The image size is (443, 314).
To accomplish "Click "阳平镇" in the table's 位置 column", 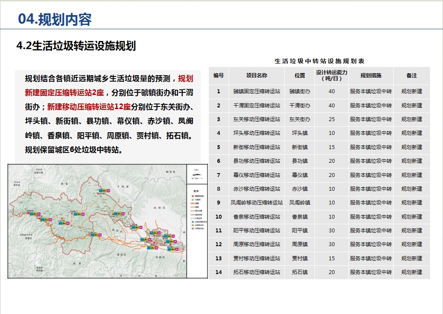I will [300, 230].
